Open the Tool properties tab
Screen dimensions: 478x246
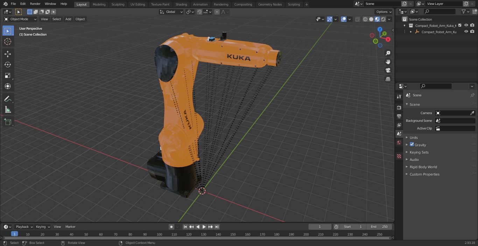click(x=399, y=97)
